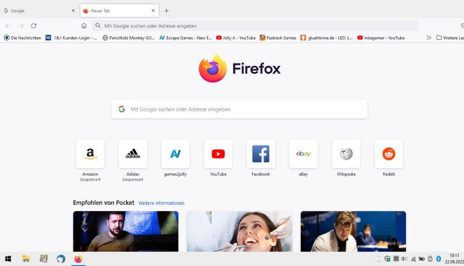This screenshot has height=266, width=464.
Task: Open the Wikipedia shortcut tile
Action: [346, 154]
